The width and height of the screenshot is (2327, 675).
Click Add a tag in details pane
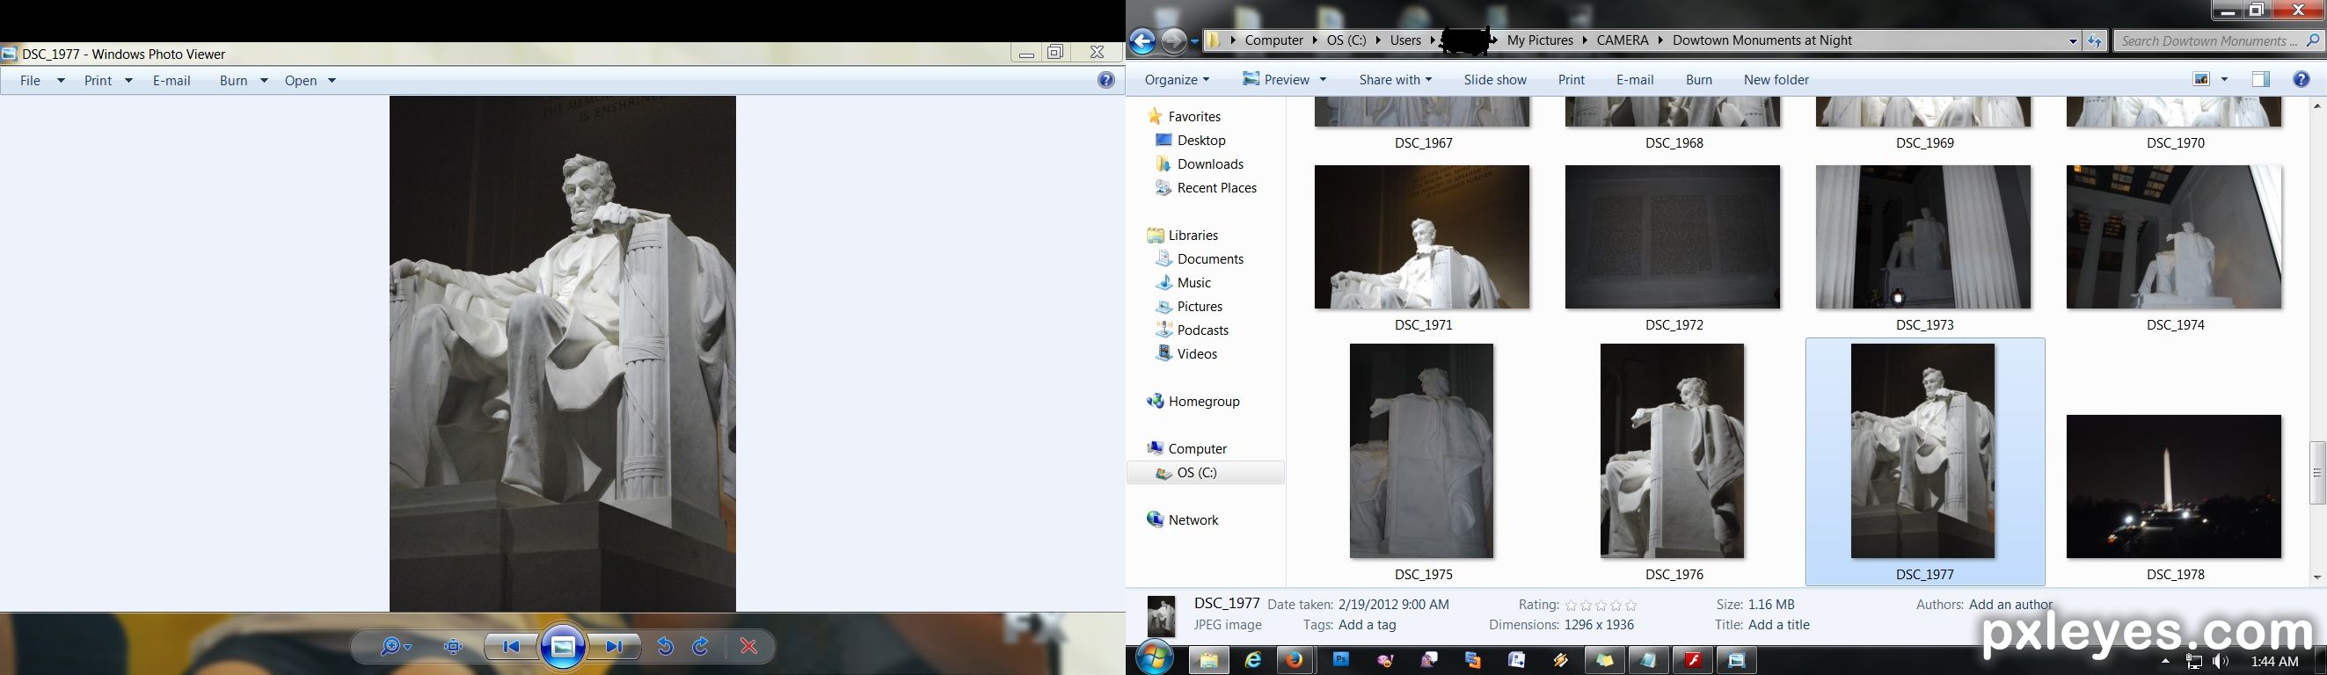[x=1367, y=625]
